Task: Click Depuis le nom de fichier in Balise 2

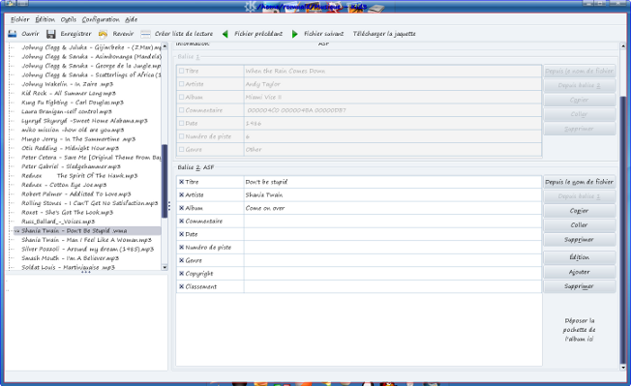Action: click(580, 182)
